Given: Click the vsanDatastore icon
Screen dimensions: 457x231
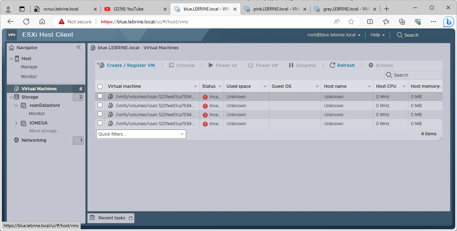Looking at the screenshot, I should [23, 106].
